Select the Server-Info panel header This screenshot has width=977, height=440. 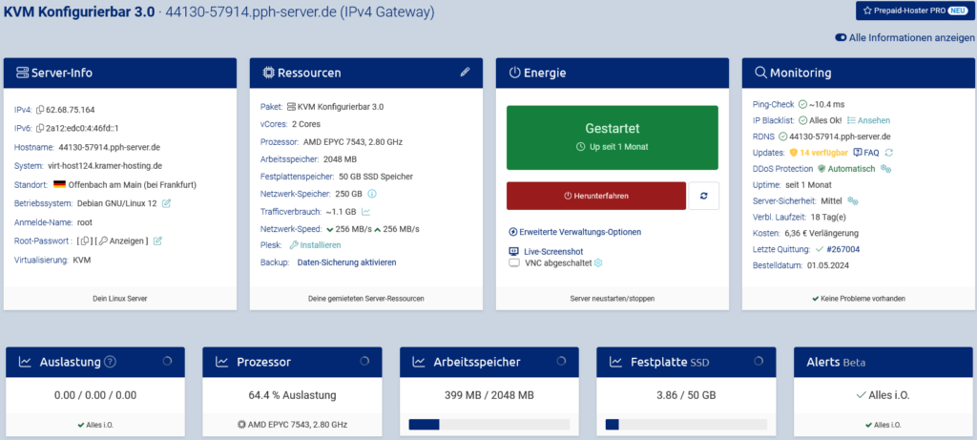(x=120, y=73)
